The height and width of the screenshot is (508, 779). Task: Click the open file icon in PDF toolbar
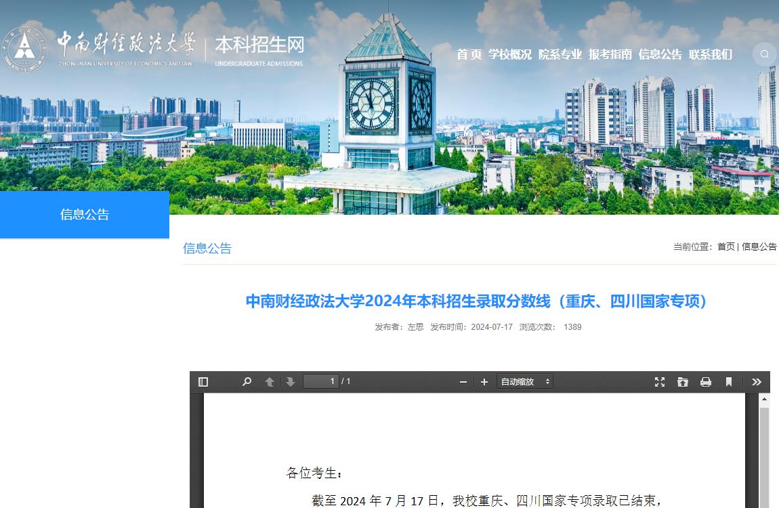683,382
